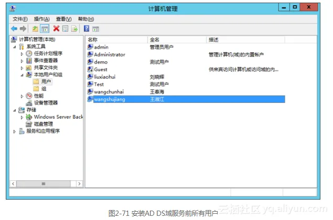Viewport: 333px width, 220px height.
Task: Click the Back arrow toolbar icon
Action: 14,29
